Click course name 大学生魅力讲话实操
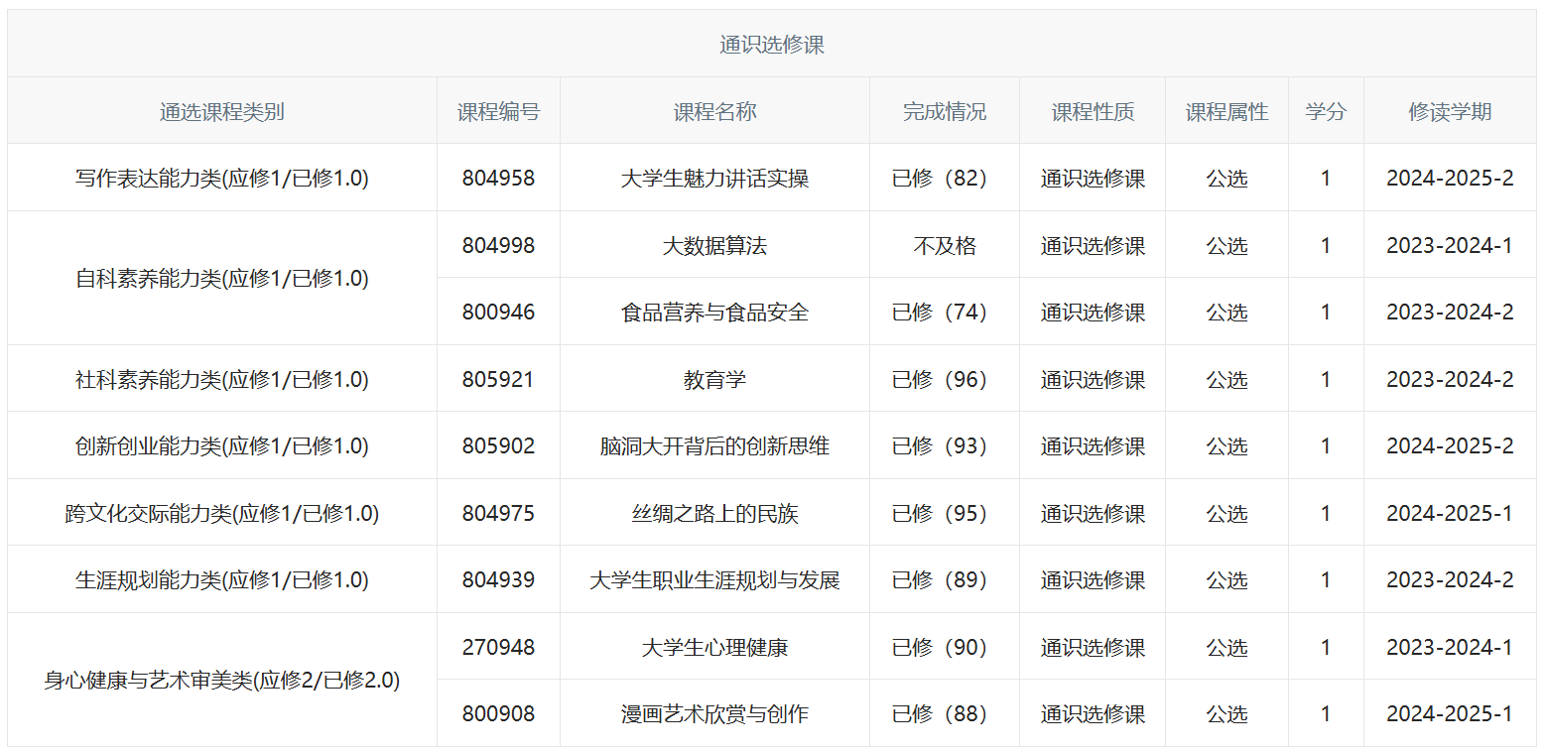Screen dimensions: 1546x755 (714, 179)
